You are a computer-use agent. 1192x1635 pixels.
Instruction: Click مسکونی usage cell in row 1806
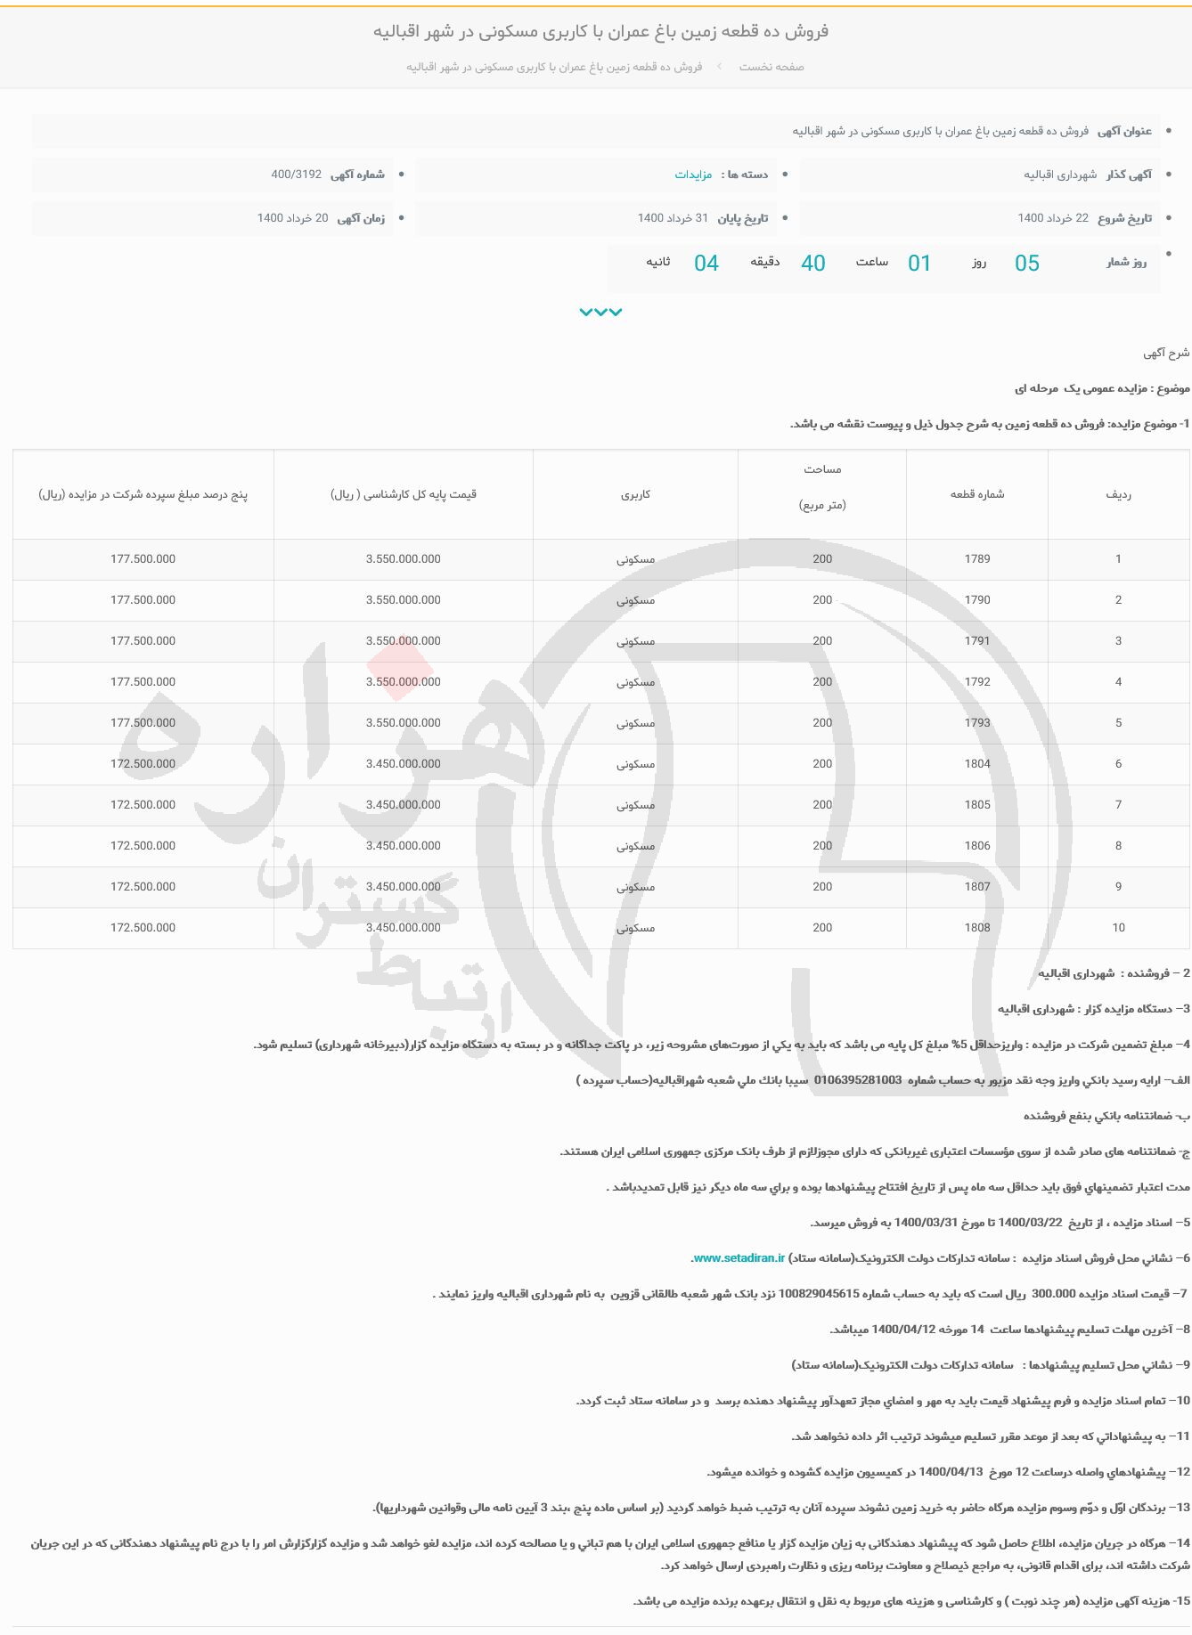pyautogui.click(x=635, y=846)
